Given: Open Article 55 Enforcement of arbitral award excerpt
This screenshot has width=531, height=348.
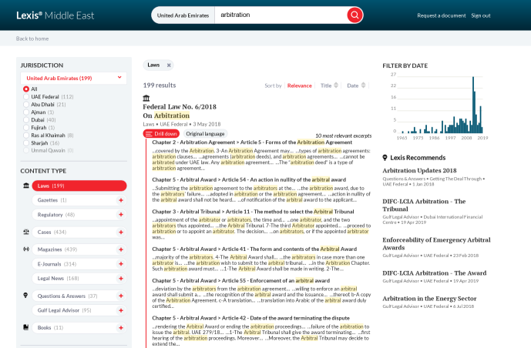Looking at the screenshot, I should coord(240,281).
